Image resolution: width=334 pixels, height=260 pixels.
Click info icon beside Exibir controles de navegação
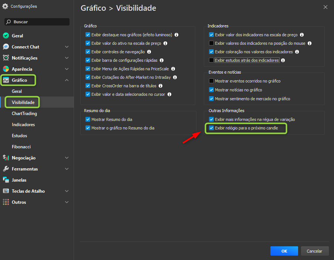(x=149, y=52)
